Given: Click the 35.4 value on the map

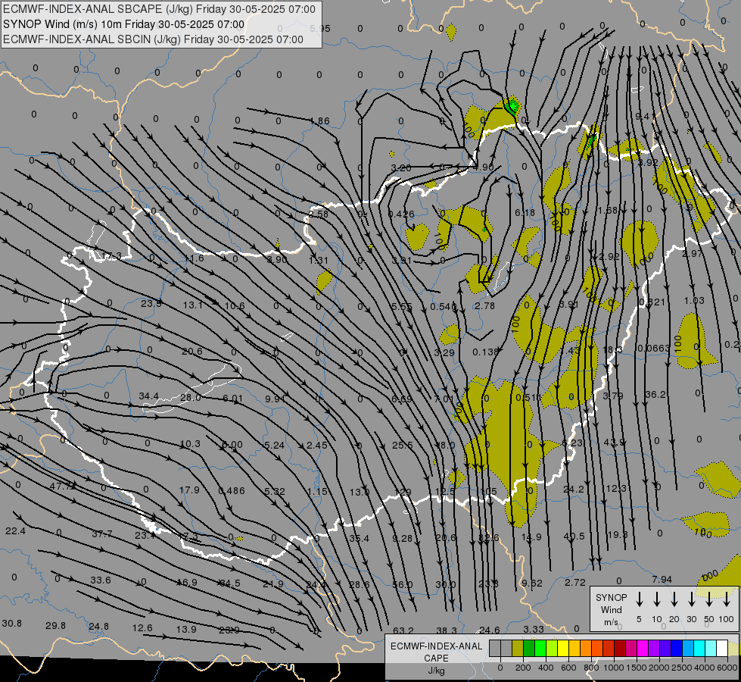Looking at the screenshot, I should click(x=360, y=538).
